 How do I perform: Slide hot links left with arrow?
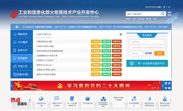(30, 100)
